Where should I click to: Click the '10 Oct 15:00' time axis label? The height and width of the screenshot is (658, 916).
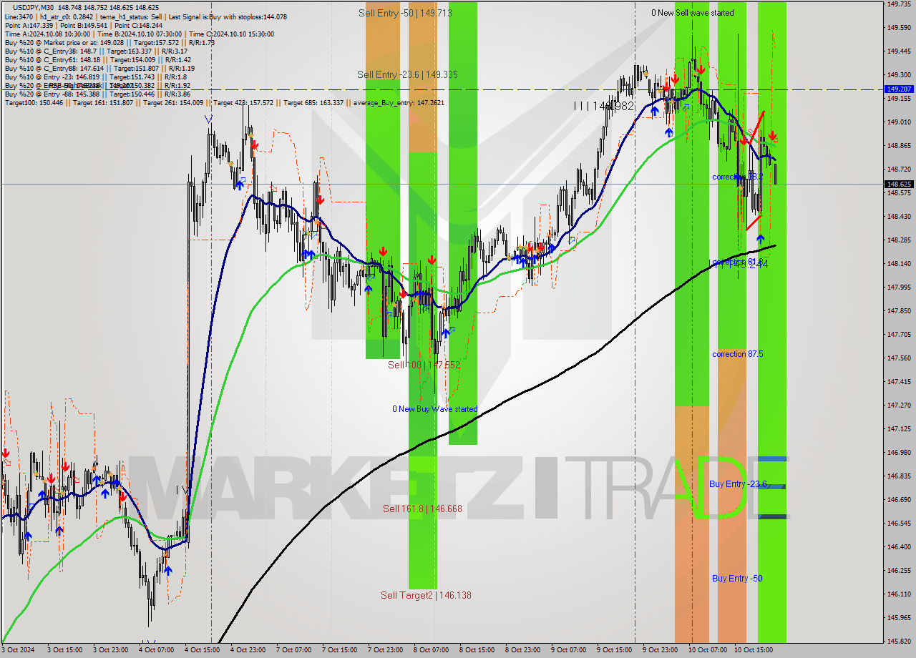coord(753,650)
